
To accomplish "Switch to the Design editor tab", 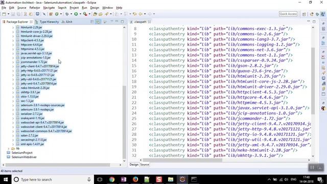I will pyautogui.click(x=134, y=165).
